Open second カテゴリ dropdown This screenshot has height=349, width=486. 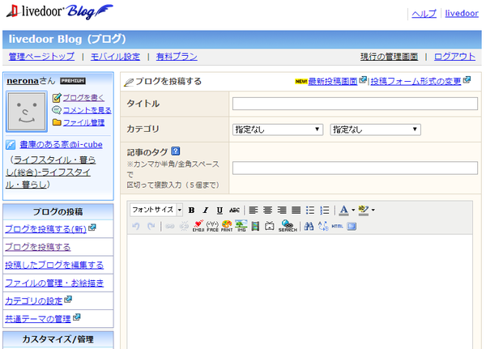376,130
